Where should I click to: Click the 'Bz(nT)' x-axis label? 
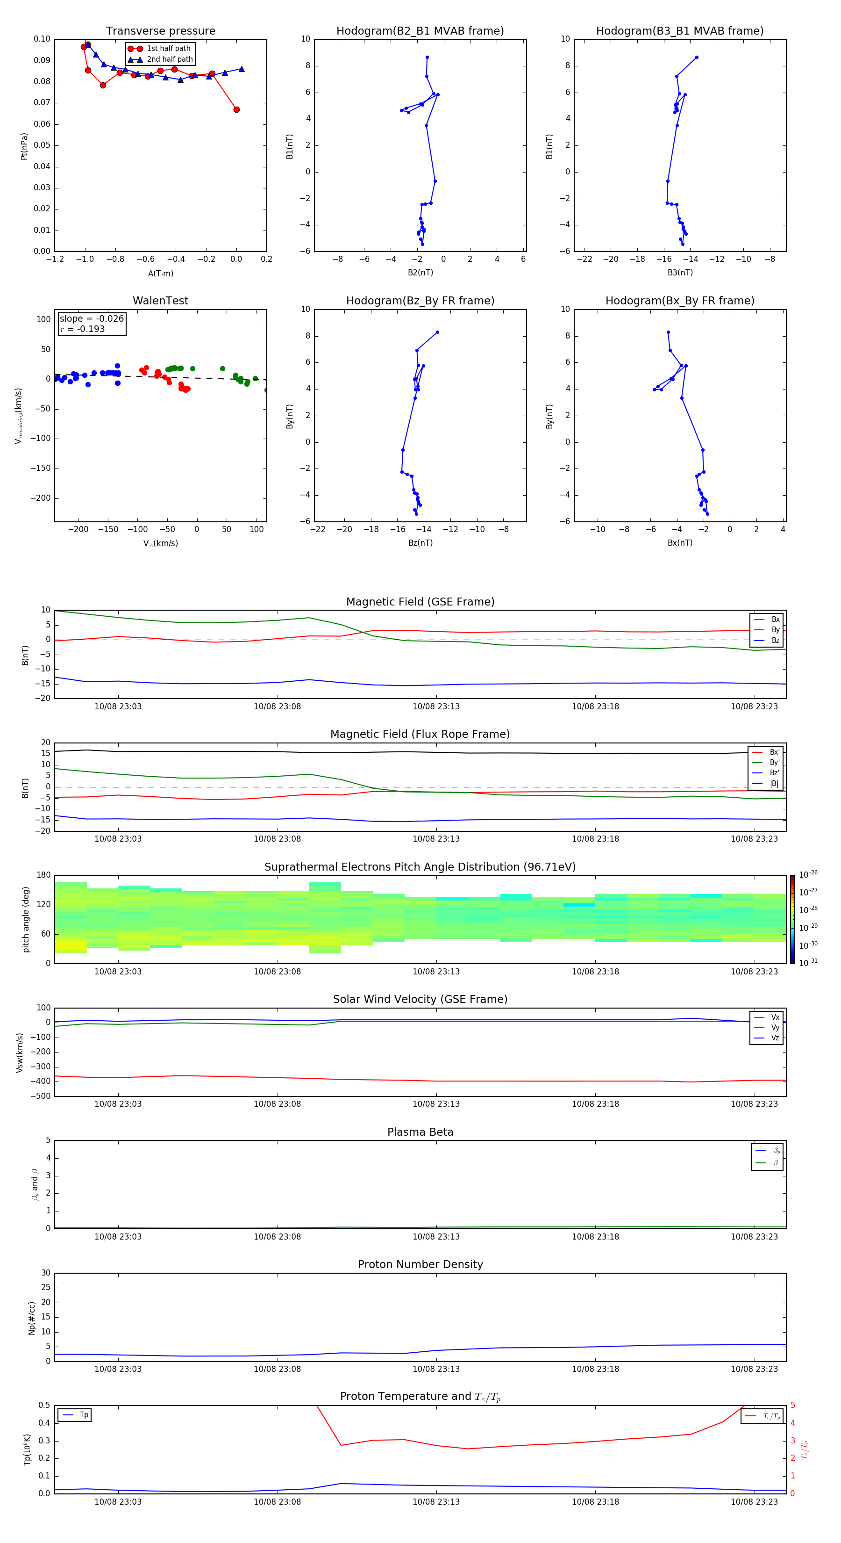pyautogui.click(x=420, y=543)
